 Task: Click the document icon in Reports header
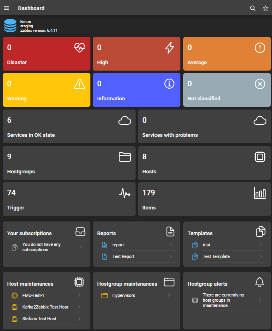coord(170,231)
